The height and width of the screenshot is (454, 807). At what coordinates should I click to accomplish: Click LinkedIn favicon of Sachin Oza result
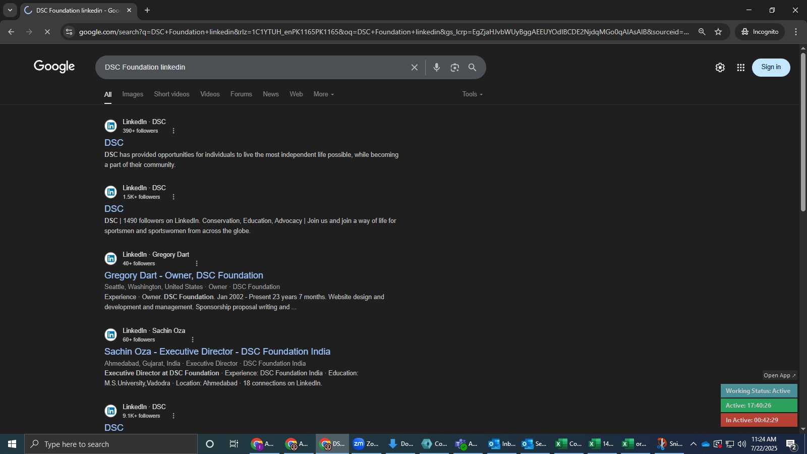click(x=110, y=335)
